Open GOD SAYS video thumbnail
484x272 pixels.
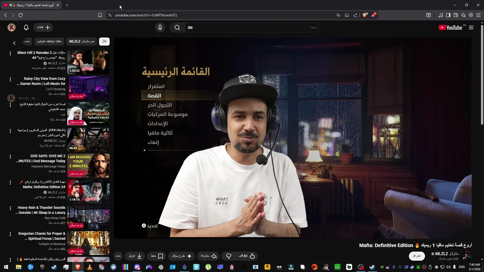pos(88,165)
